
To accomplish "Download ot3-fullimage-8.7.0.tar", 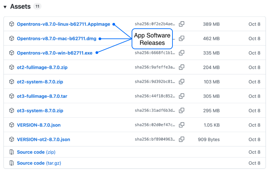I will tap(42, 96).
